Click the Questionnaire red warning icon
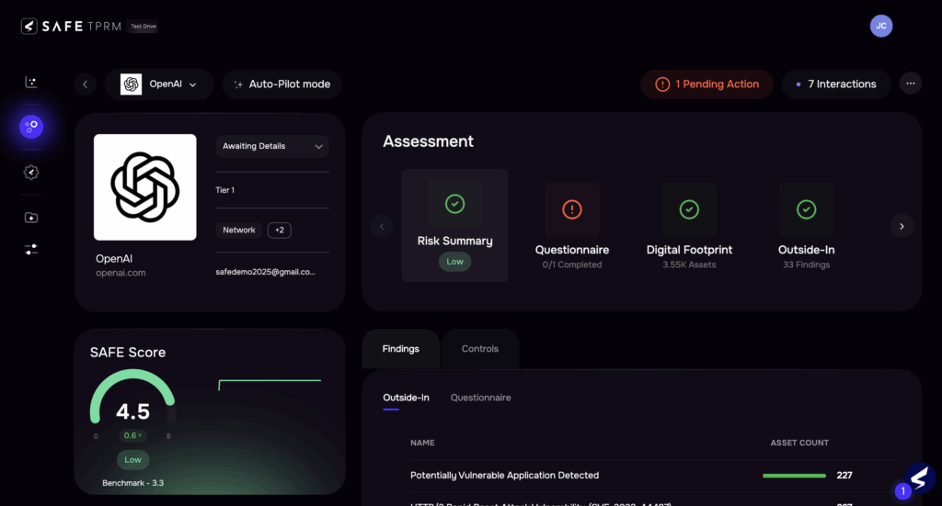The image size is (942, 506). (x=572, y=209)
